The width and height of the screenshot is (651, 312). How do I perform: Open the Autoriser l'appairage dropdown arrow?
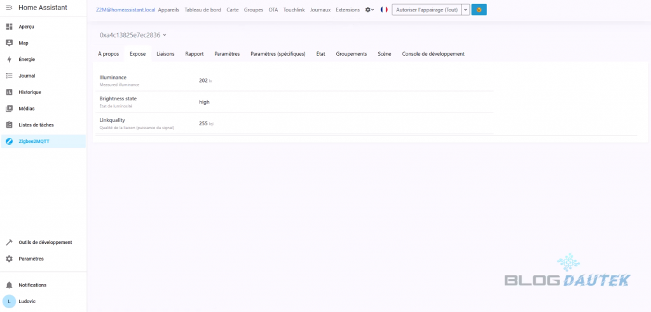[466, 10]
